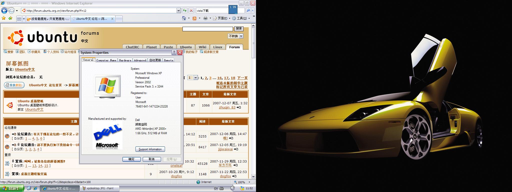
Task: Open the 页面(P) page menu
Action: pos(221,18)
